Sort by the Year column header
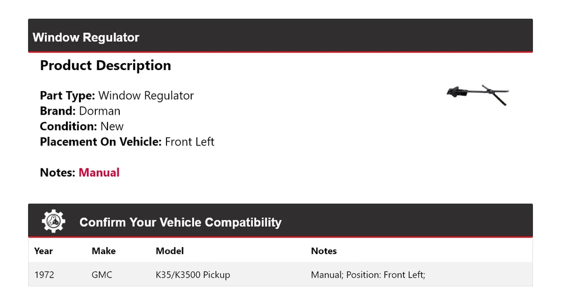 coord(43,251)
